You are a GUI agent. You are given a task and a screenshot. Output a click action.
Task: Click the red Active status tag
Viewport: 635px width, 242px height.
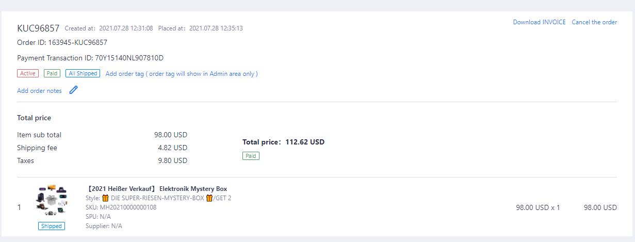click(x=28, y=73)
